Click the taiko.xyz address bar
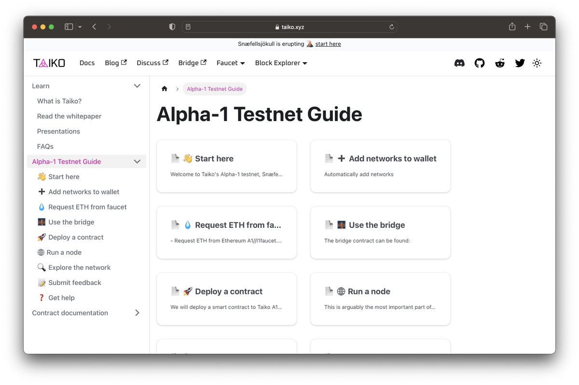The width and height of the screenshot is (579, 385). click(289, 27)
